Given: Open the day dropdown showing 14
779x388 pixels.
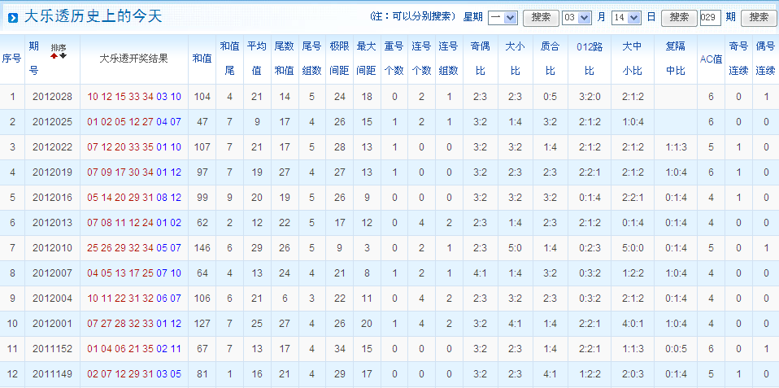Looking at the screenshot, I should click(626, 18).
